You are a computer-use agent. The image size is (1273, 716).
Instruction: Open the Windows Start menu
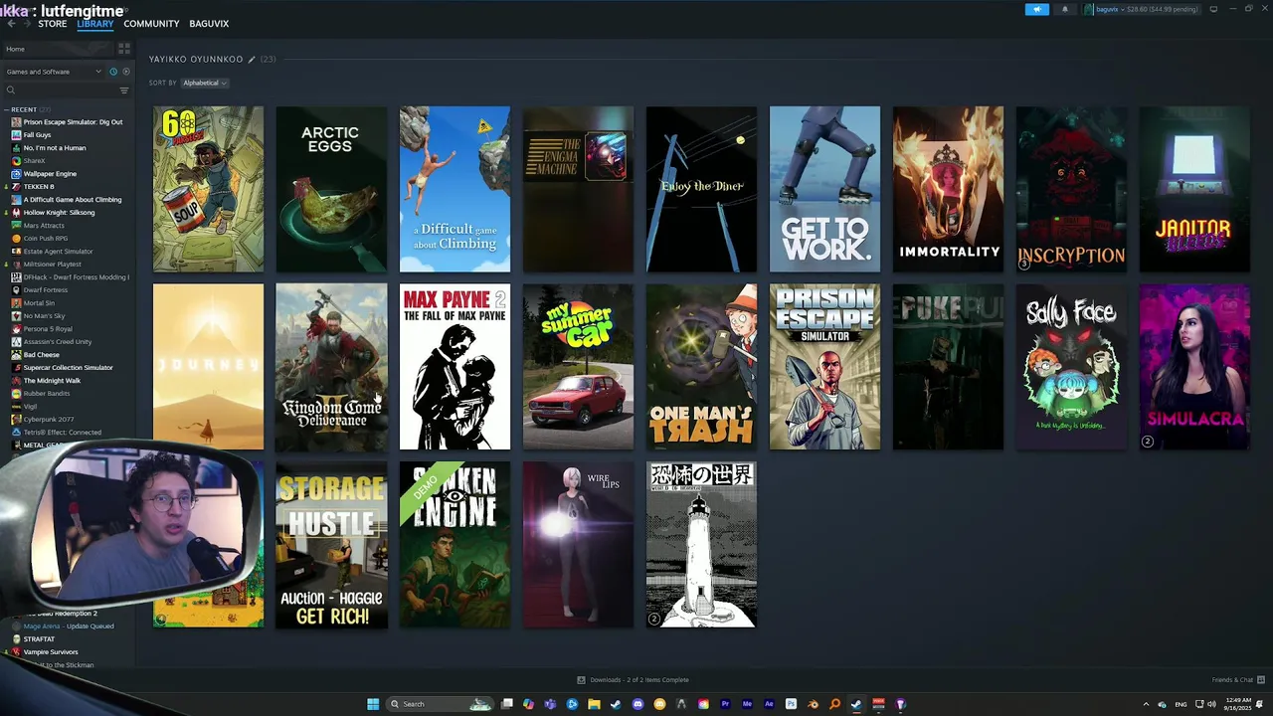(x=373, y=704)
